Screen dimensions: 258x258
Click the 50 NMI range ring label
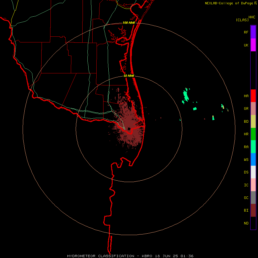click(129, 76)
